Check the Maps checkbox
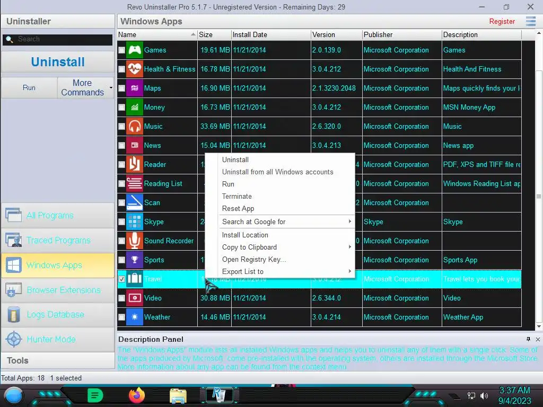The height and width of the screenshot is (407, 543). (x=121, y=89)
